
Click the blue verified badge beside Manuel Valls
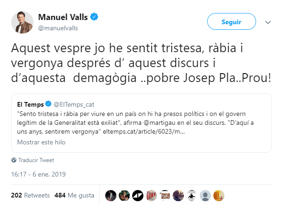94,18
